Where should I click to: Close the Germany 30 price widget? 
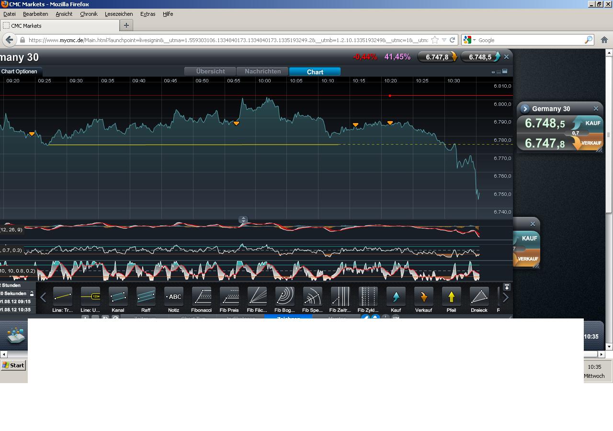click(596, 109)
